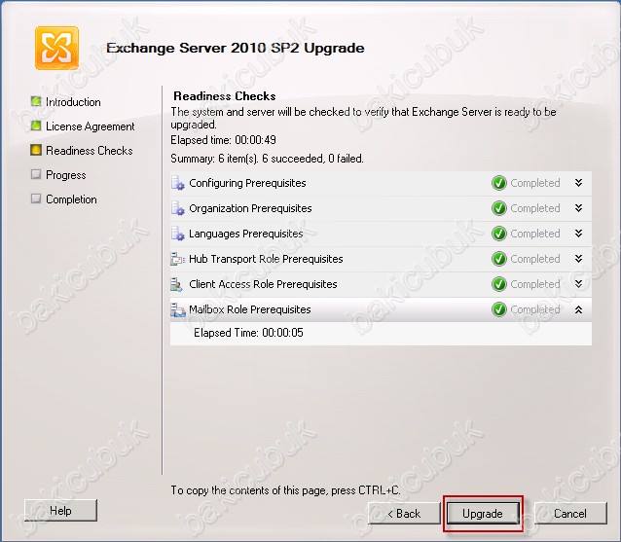Click the Hub Transport Role Prerequisites label
Image resolution: width=621 pixels, height=542 pixels.
266,259
